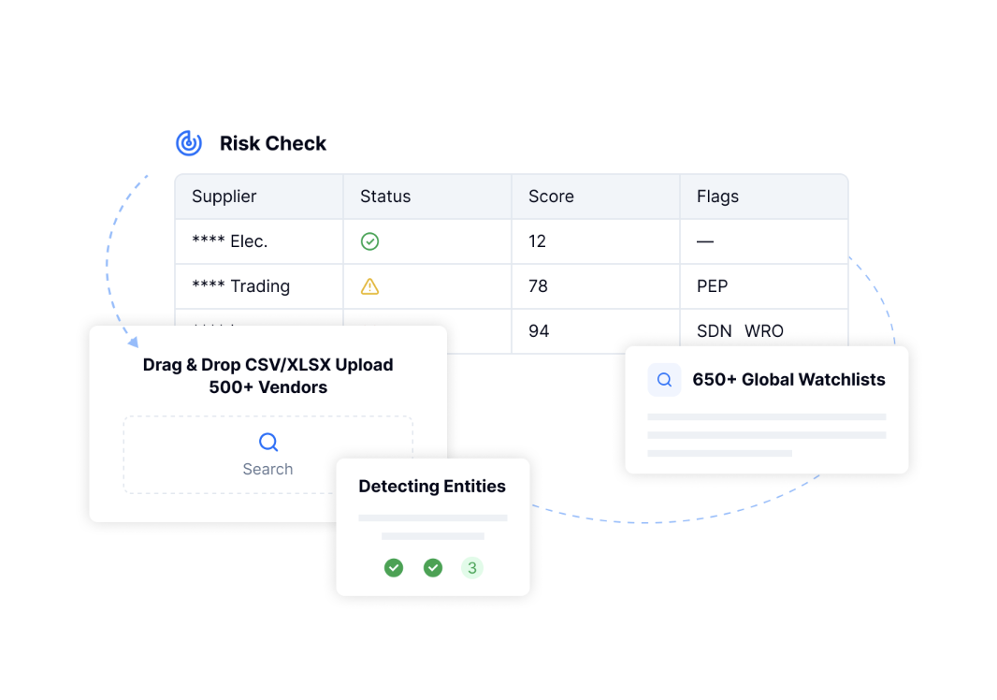Click the number 3 step badge
Viewport: 997px width, 700px height.
point(472,568)
